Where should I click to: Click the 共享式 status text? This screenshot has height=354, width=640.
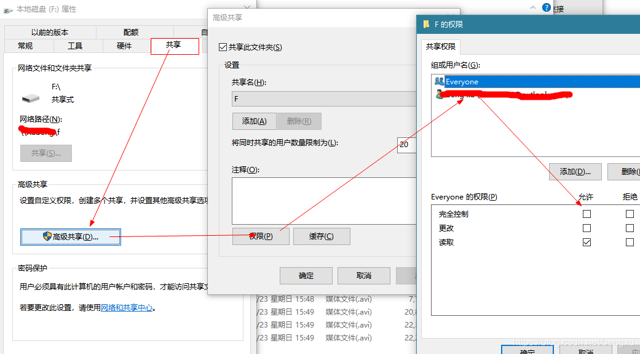tap(63, 99)
